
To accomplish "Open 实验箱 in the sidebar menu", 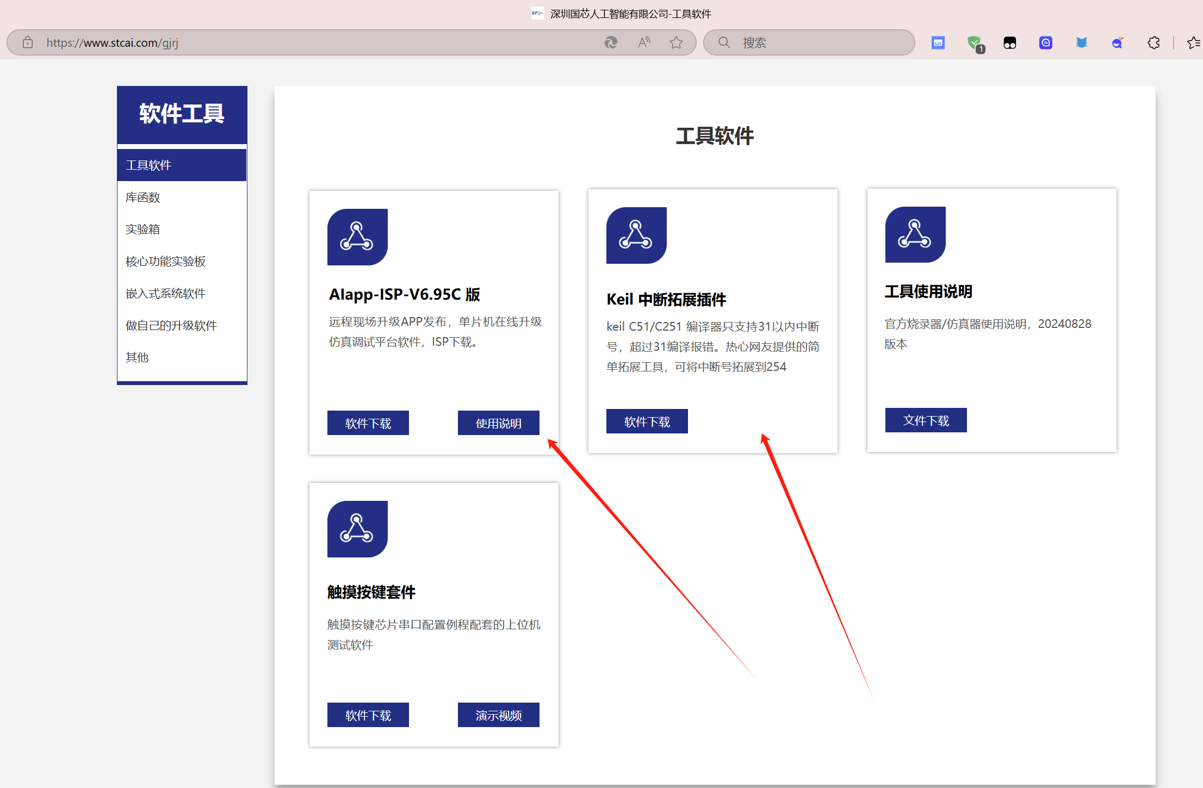I will (x=182, y=229).
